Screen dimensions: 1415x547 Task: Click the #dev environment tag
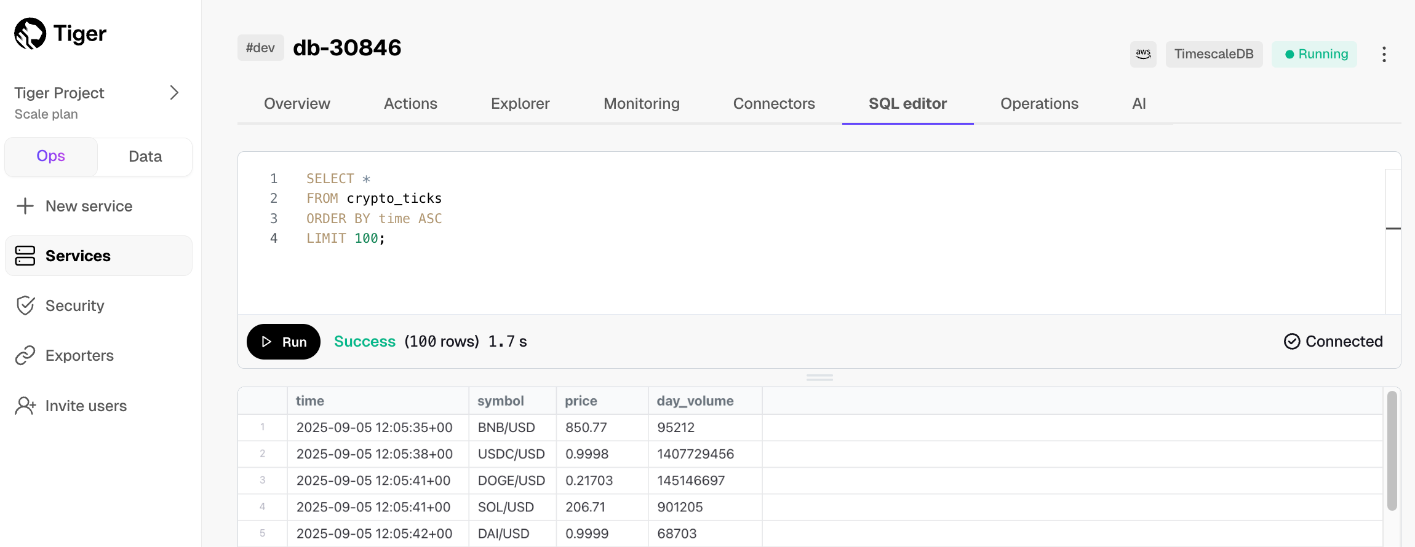[x=260, y=48]
